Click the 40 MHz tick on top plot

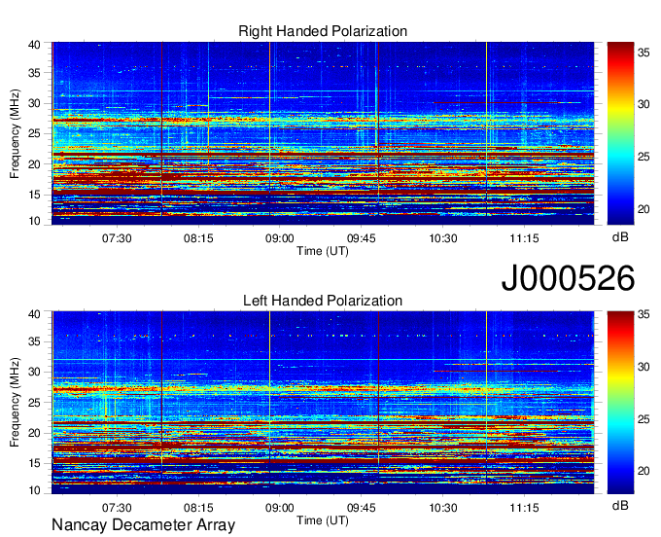(35, 45)
